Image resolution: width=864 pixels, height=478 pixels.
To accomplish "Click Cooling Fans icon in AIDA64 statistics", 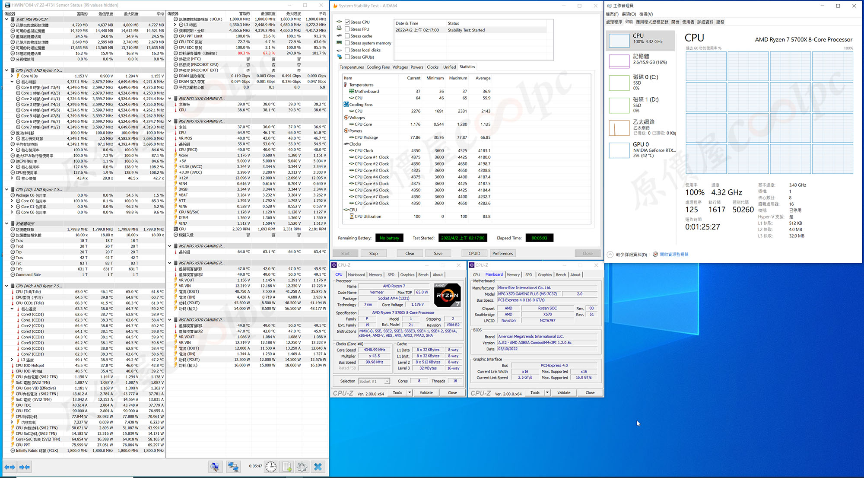I will tap(346, 104).
